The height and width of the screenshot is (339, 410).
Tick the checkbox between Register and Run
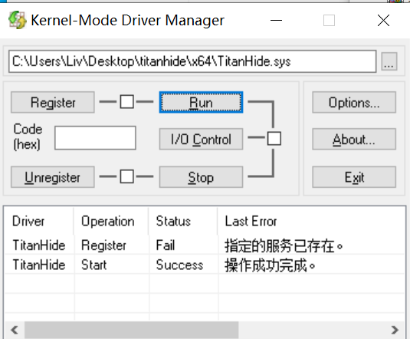[x=126, y=101]
